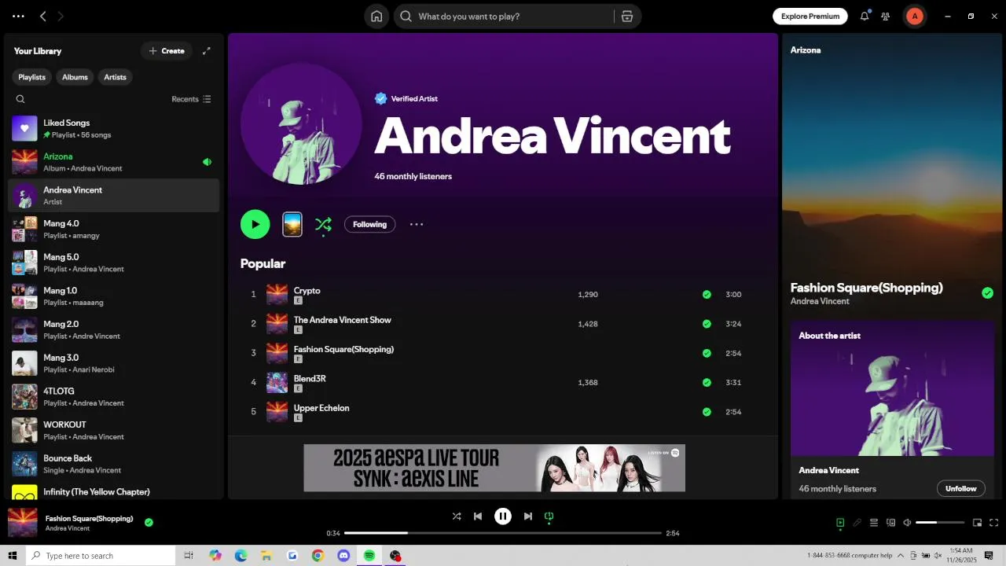The image size is (1006, 566).
Task: Open the Friend Activity icon
Action: [886, 16]
